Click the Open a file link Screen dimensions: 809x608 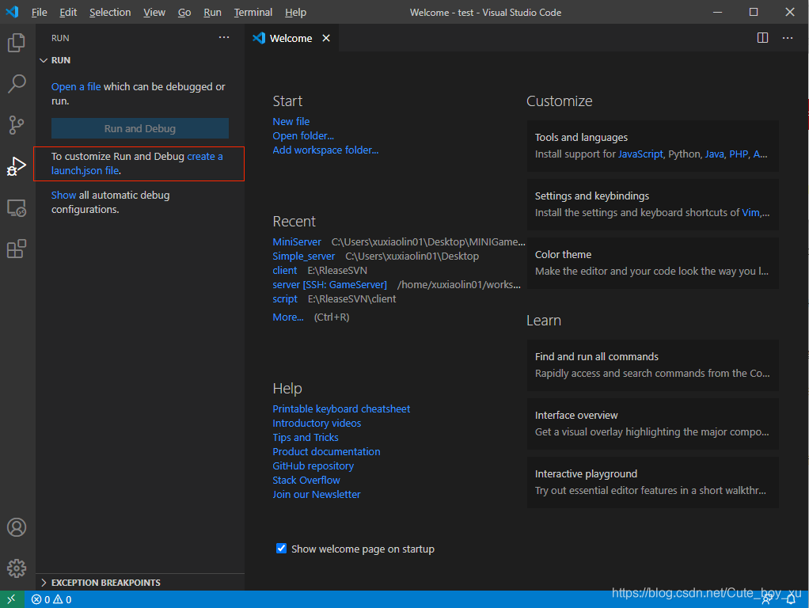(x=76, y=87)
